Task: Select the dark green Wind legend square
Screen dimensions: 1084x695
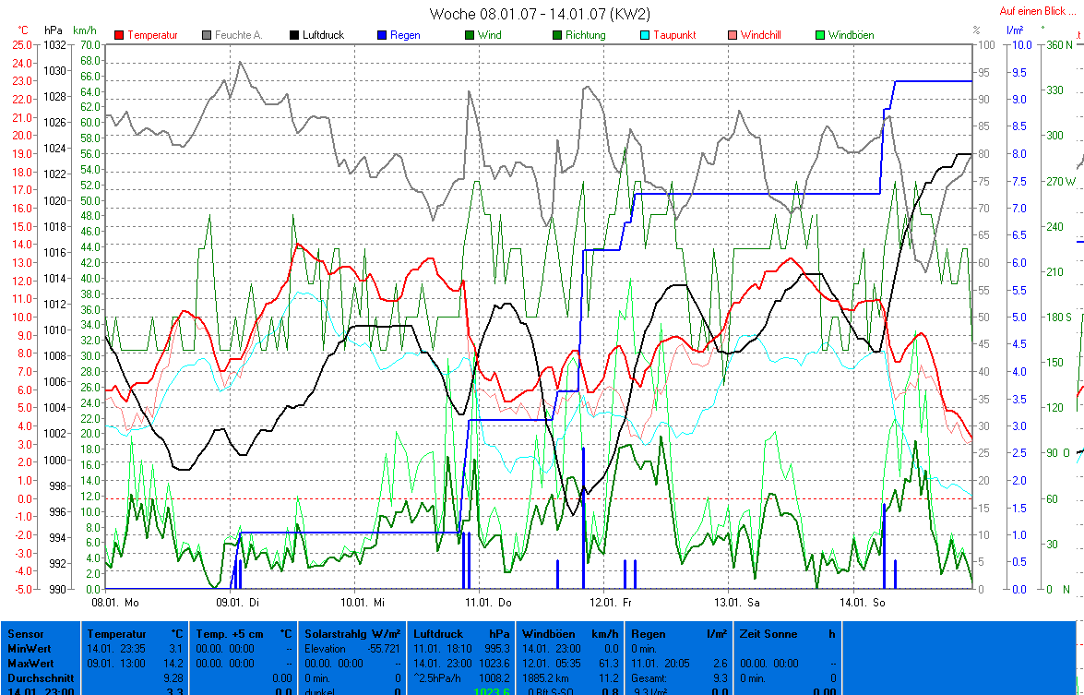Action: pyautogui.click(x=471, y=35)
